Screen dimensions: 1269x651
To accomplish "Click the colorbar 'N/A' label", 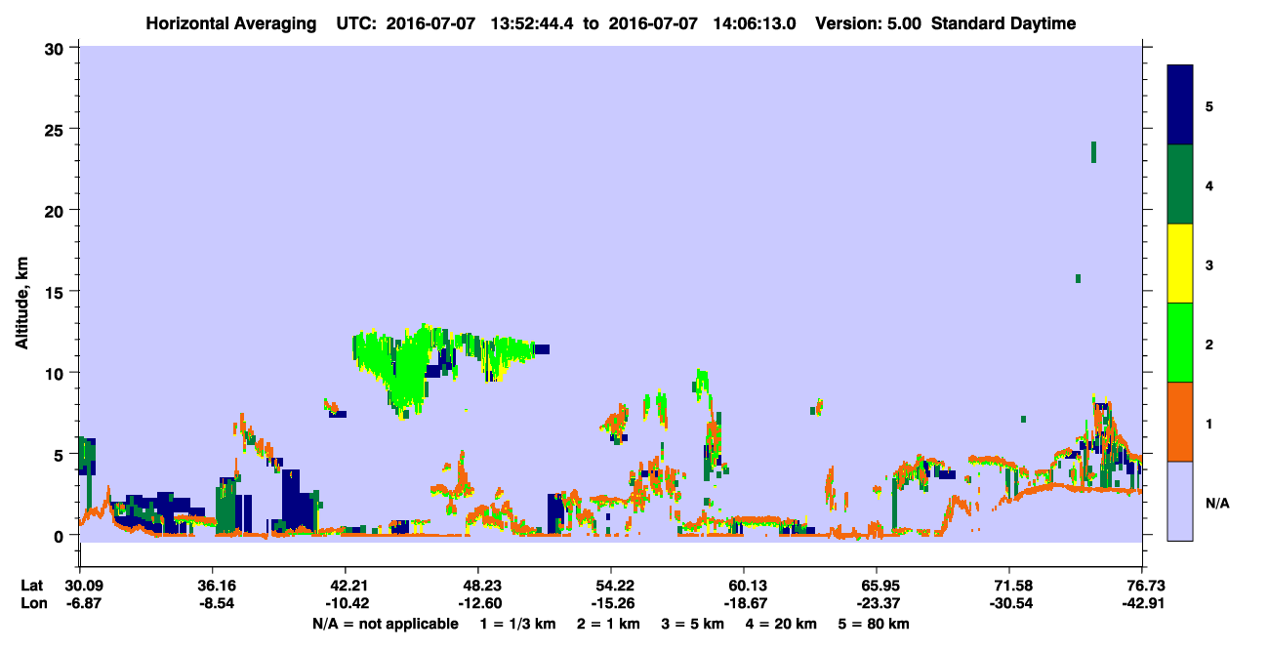I will coord(1217,503).
